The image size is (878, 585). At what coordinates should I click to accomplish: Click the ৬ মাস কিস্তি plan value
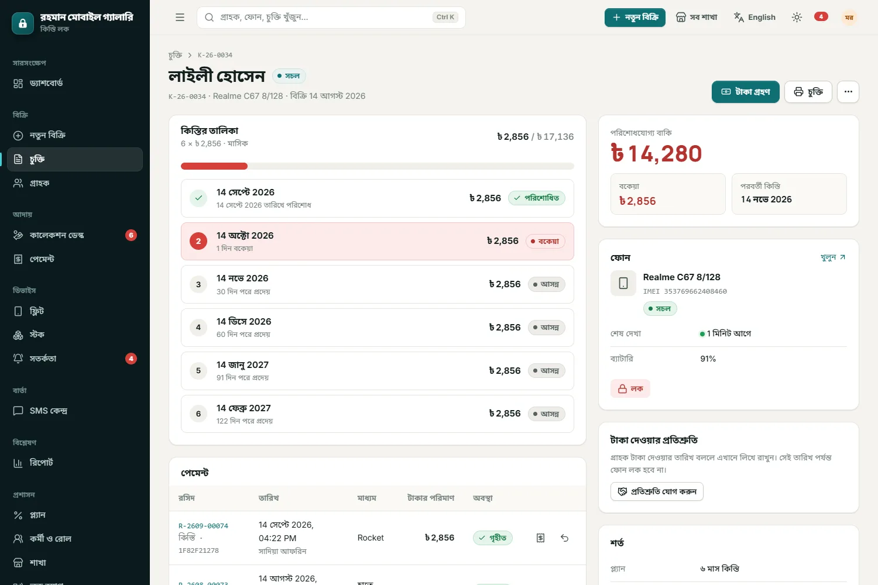(719, 569)
